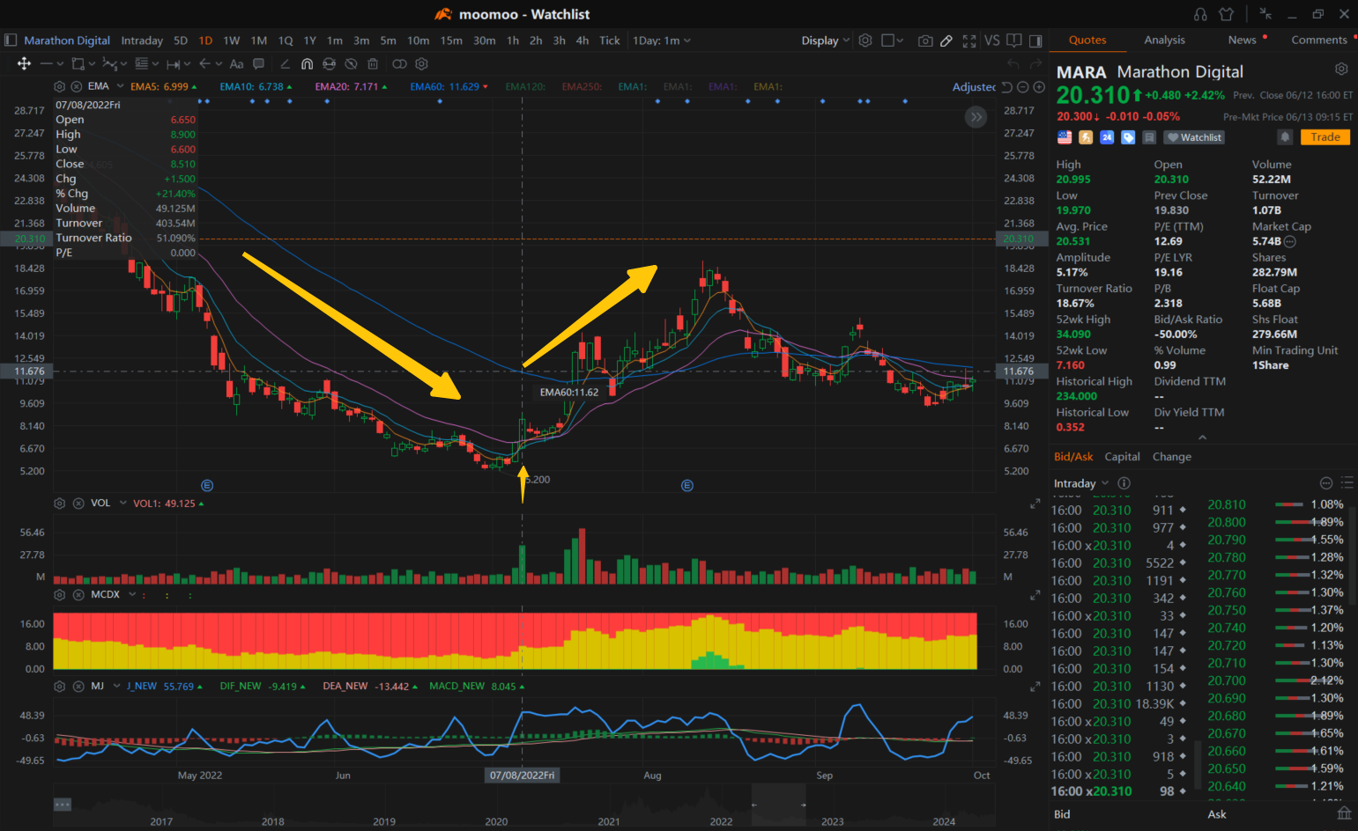Click the US flag market icon
This screenshot has height=831, width=1358.
tap(1065, 137)
